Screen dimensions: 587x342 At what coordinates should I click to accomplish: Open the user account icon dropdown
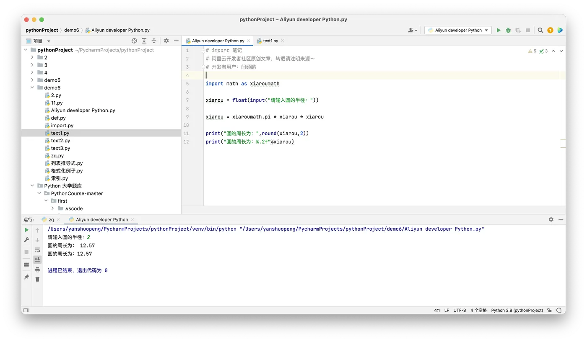tap(413, 30)
